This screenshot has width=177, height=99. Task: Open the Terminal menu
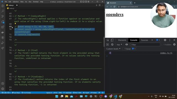click(x=36, y=2)
